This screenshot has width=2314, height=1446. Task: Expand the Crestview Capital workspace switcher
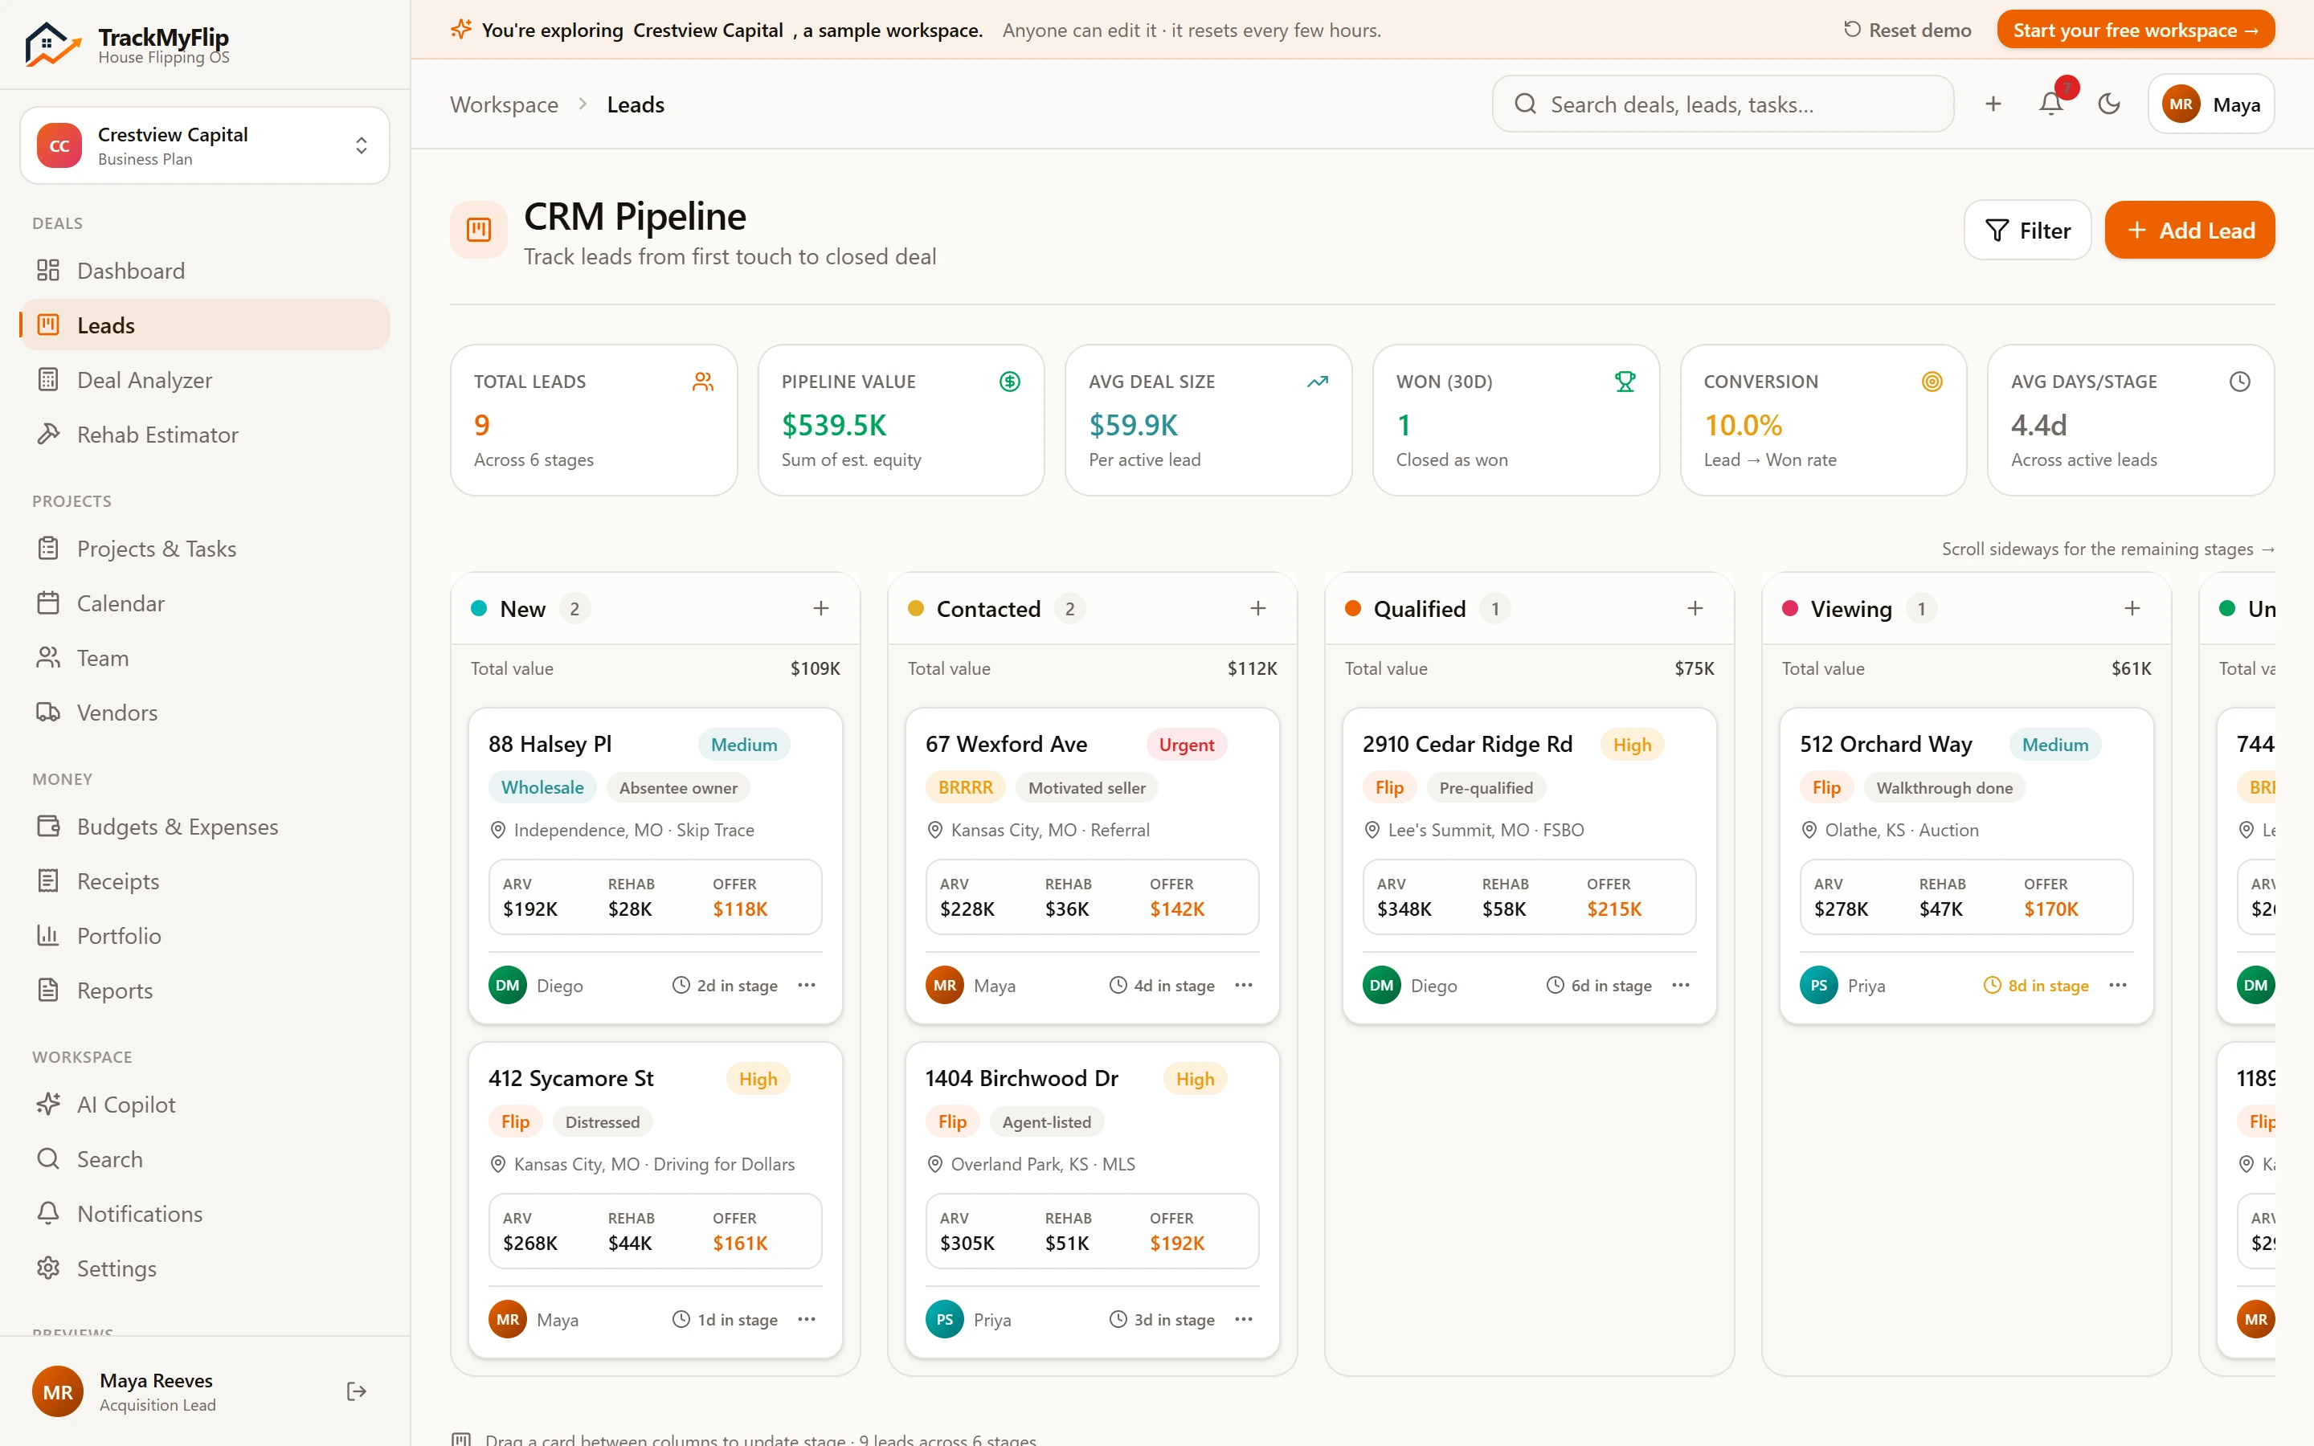(x=205, y=145)
